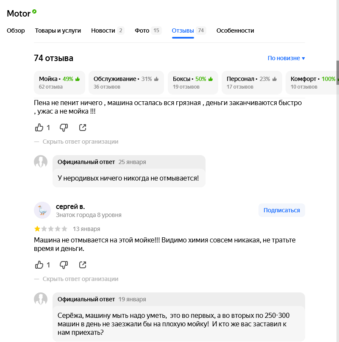339x342 pixels.
Task: Like the foam complaint review
Action: 39,128
